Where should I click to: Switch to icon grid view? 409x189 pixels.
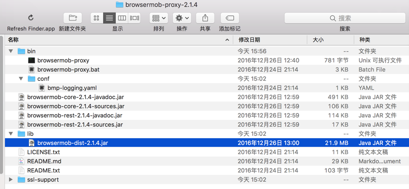click(96, 18)
